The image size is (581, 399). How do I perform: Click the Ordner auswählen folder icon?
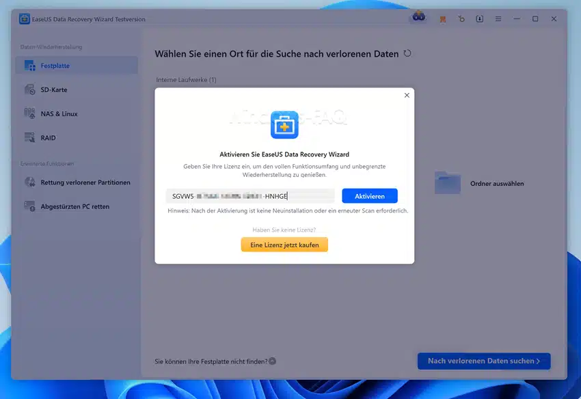(x=448, y=183)
